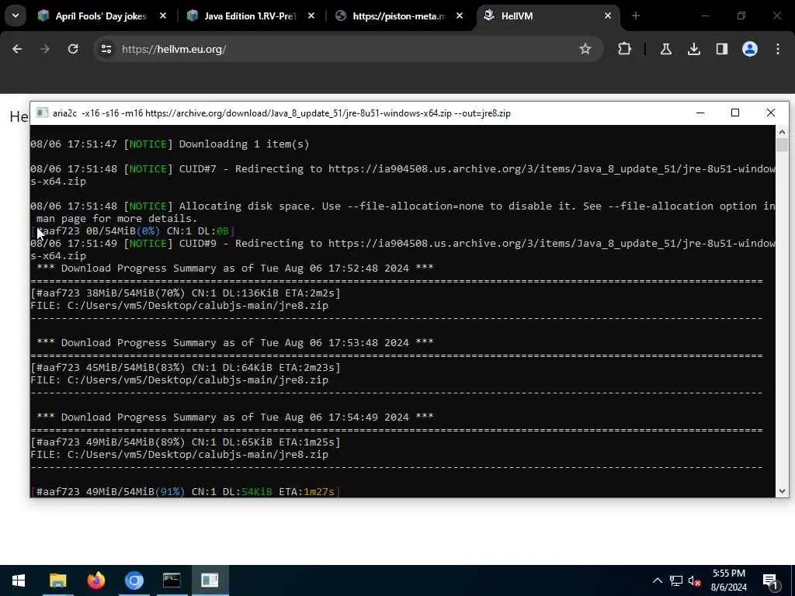Go forward to next page
Viewport: 795px width, 596px height.
pyautogui.click(x=45, y=49)
